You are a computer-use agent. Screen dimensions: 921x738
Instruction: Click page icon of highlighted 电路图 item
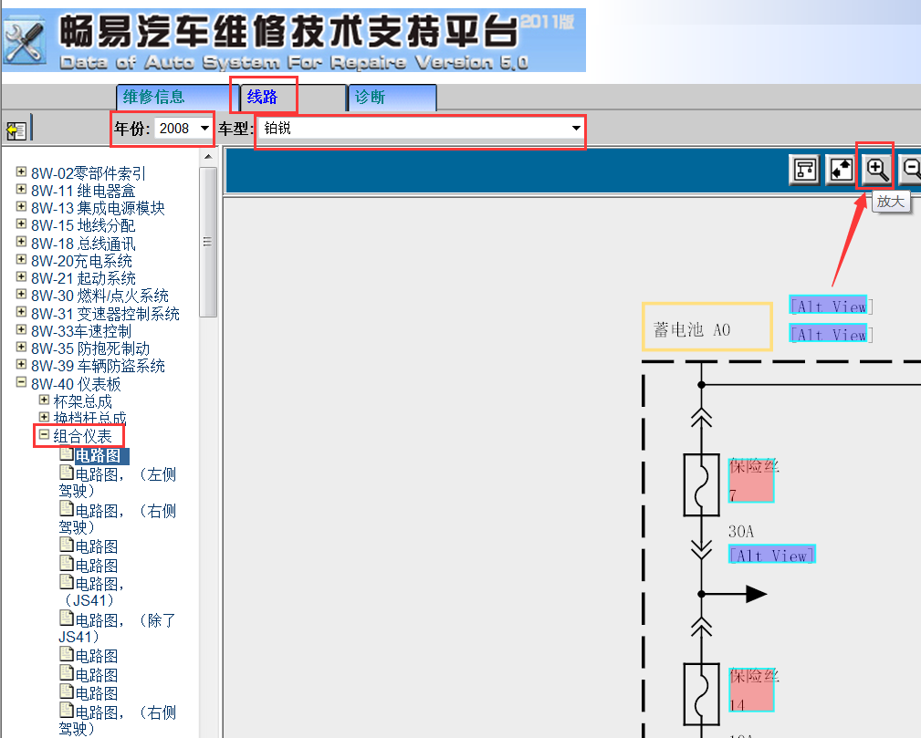tap(67, 453)
